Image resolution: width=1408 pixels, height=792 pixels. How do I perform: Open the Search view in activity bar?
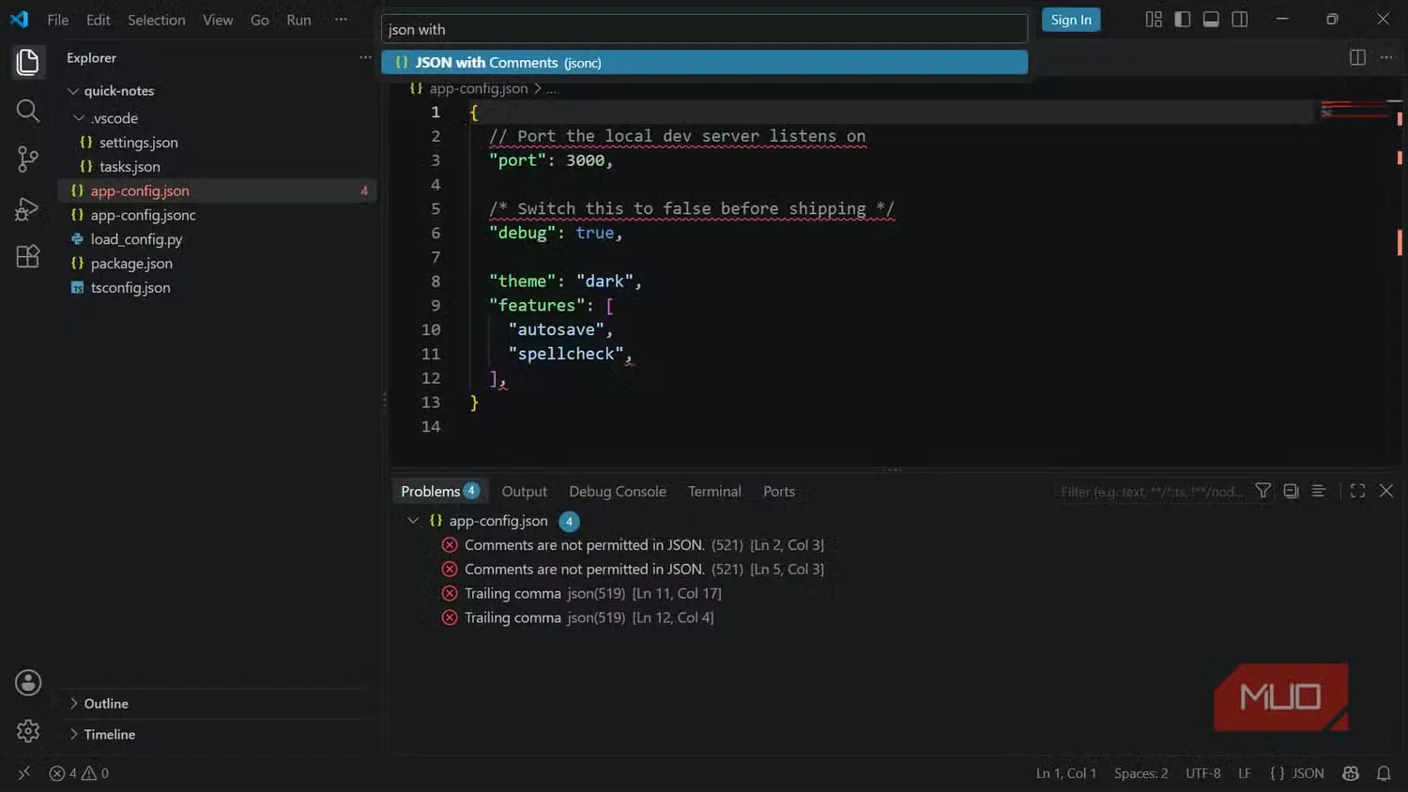[x=27, y=111]
